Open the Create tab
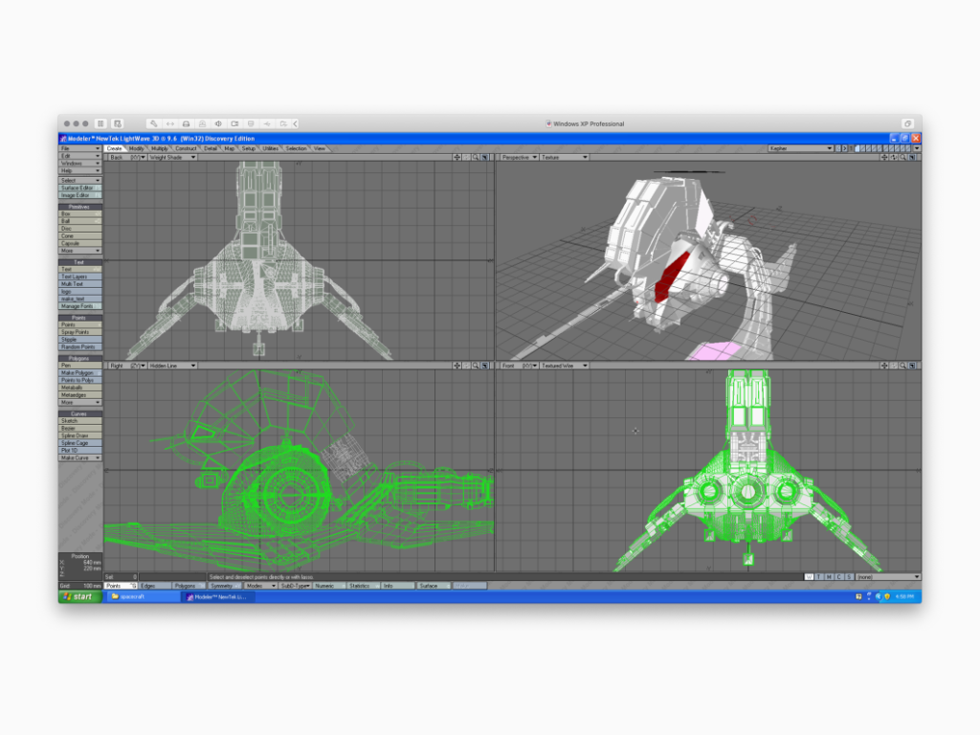Image resolution: width=980 pixels, height=735 pixels. pos(115,148)
